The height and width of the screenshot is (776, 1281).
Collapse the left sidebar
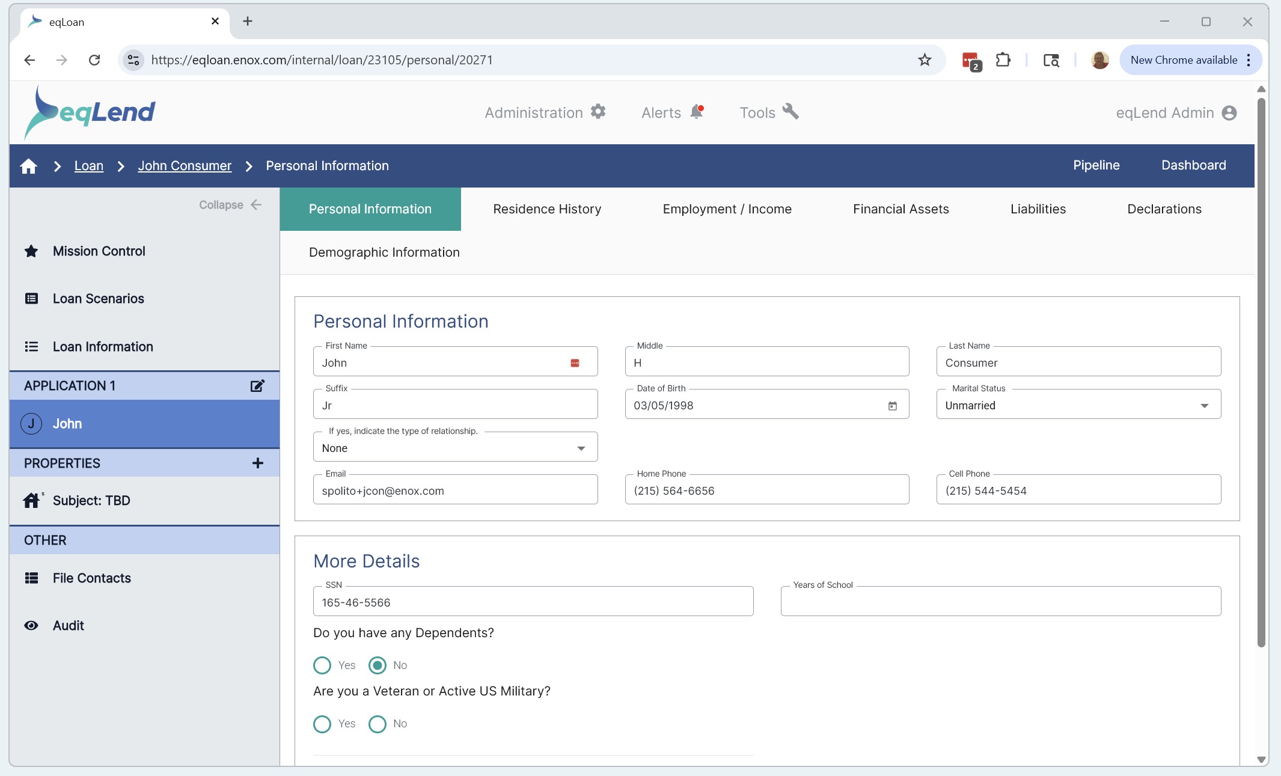click(x=231, y=205)
